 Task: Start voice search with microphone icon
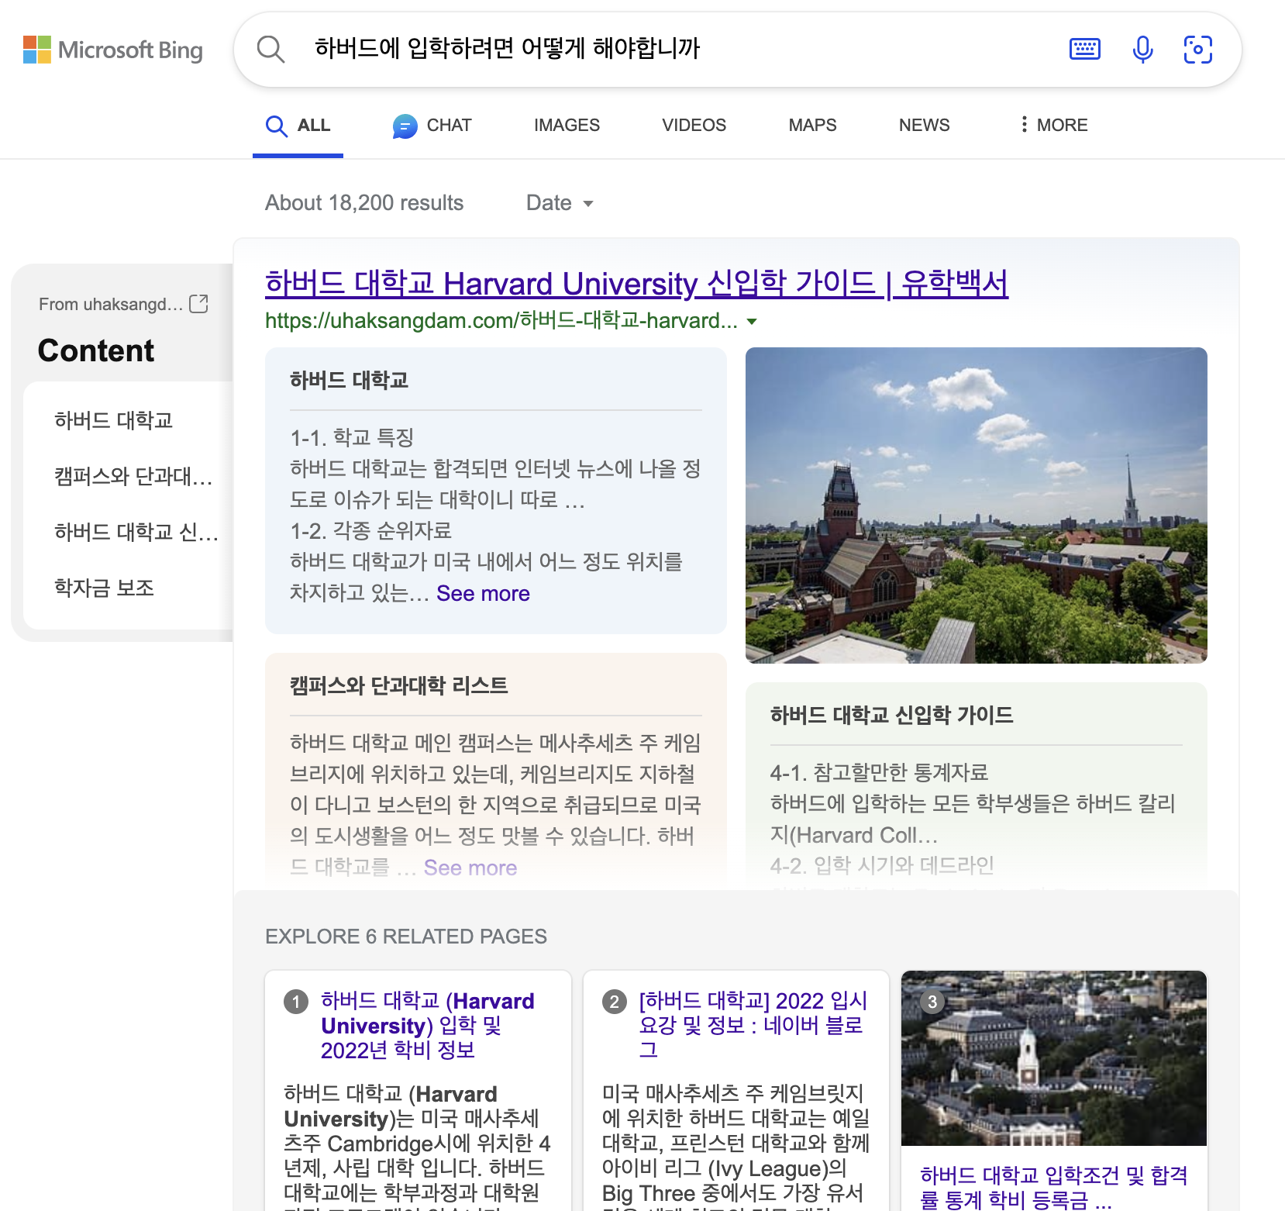(x=1142, y=50)
